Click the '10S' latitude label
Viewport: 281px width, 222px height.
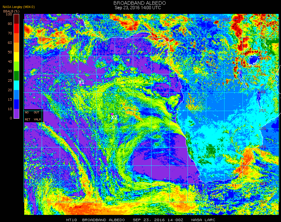[x=262, y=92]
